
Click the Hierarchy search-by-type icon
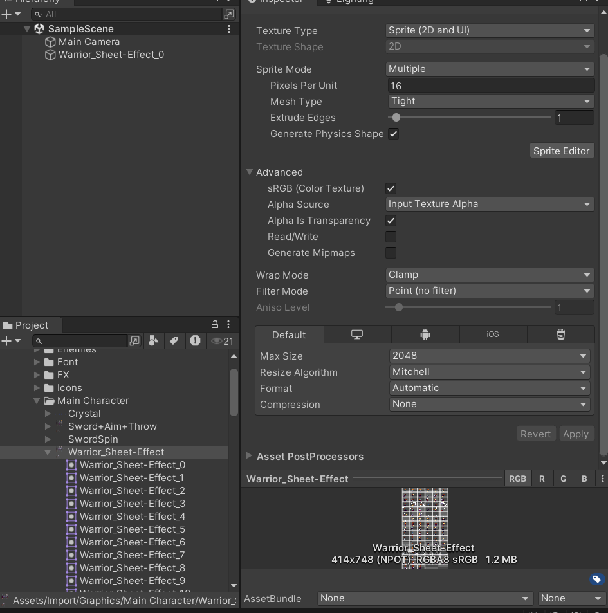pos(229,14)
